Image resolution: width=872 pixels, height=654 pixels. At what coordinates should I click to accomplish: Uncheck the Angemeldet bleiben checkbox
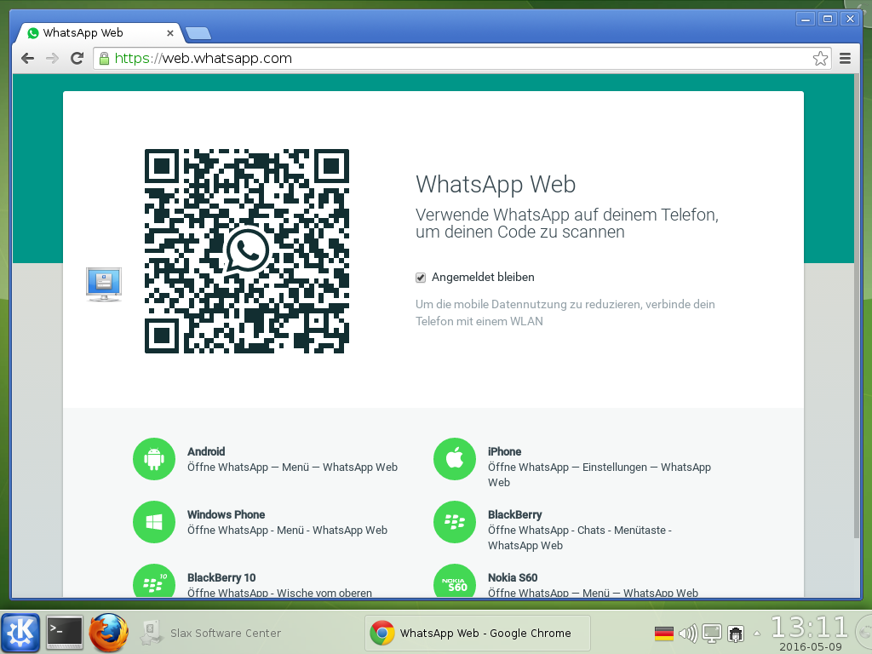[421, 278]
